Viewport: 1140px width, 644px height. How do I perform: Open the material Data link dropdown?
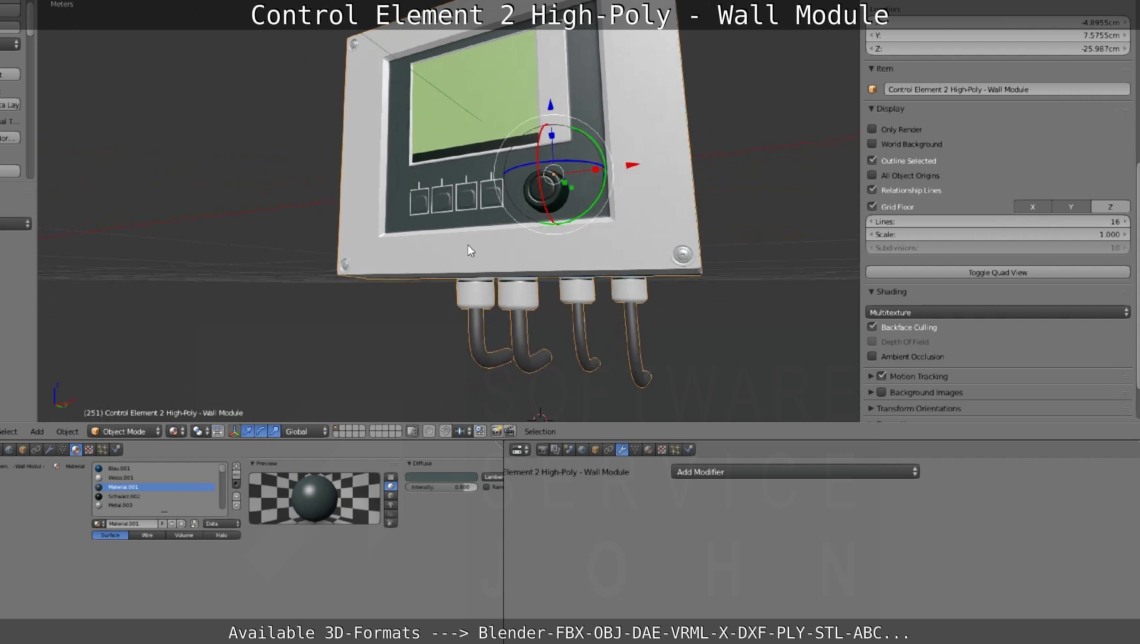[x=222, y=523]
